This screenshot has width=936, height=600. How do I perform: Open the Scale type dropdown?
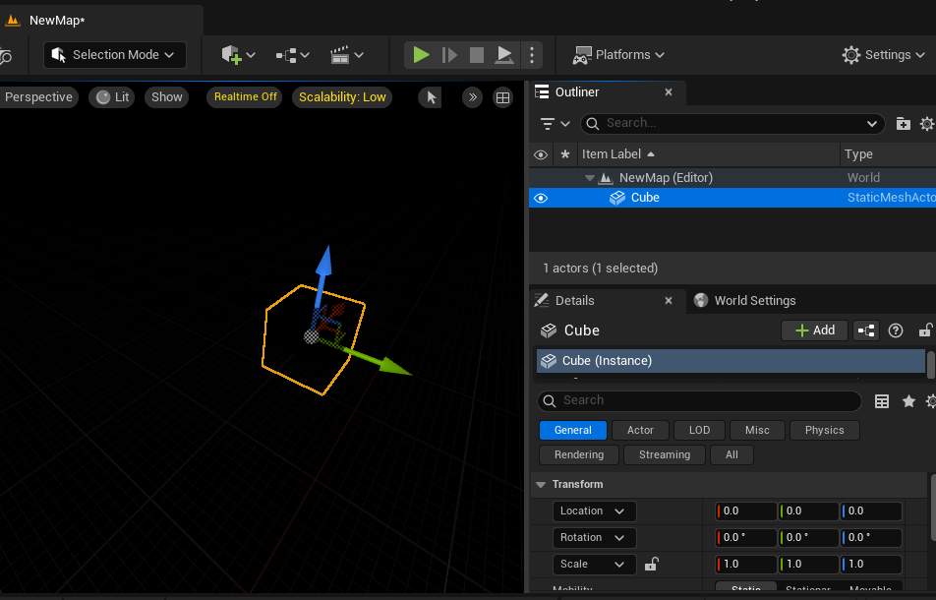[x=594, y=565]
